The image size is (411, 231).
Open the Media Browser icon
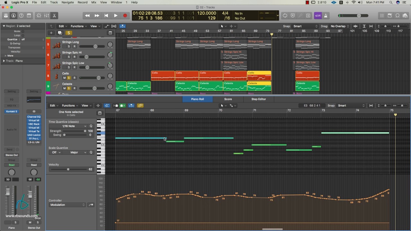click(x=405, y=15)
